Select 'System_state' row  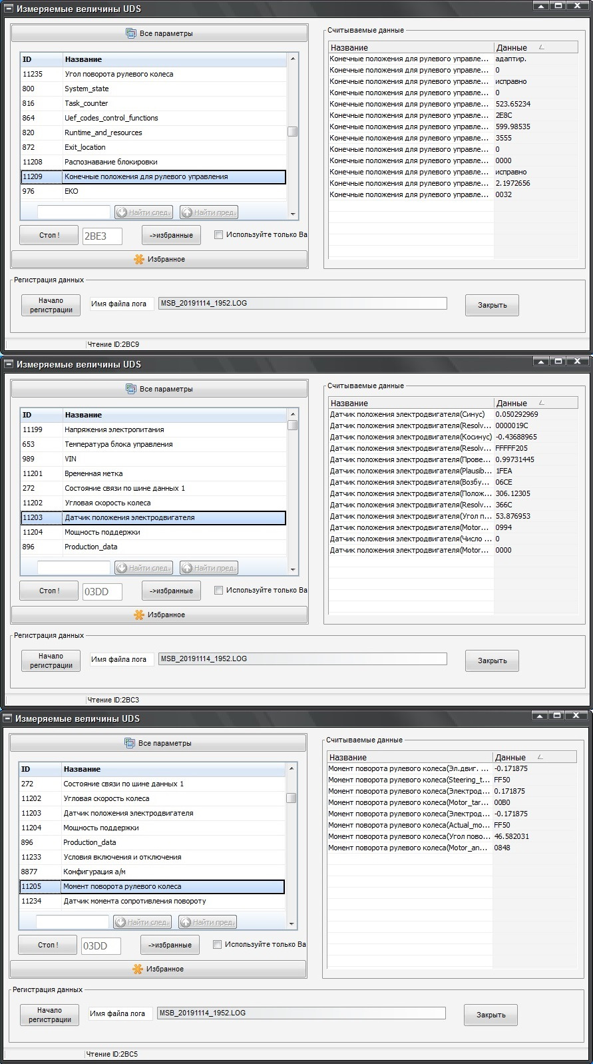pyautogui.click(x=153, y=89)
